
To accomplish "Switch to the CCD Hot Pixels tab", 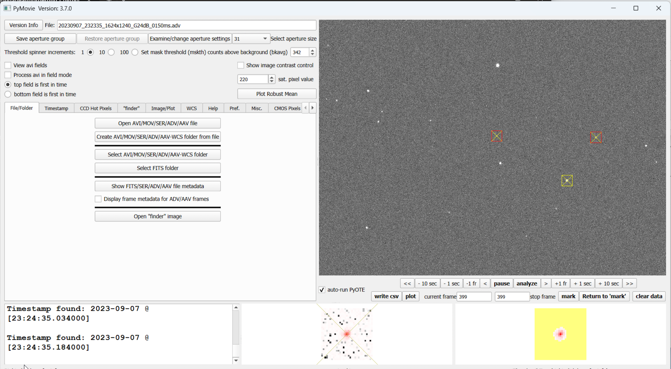I will [95, 108].
